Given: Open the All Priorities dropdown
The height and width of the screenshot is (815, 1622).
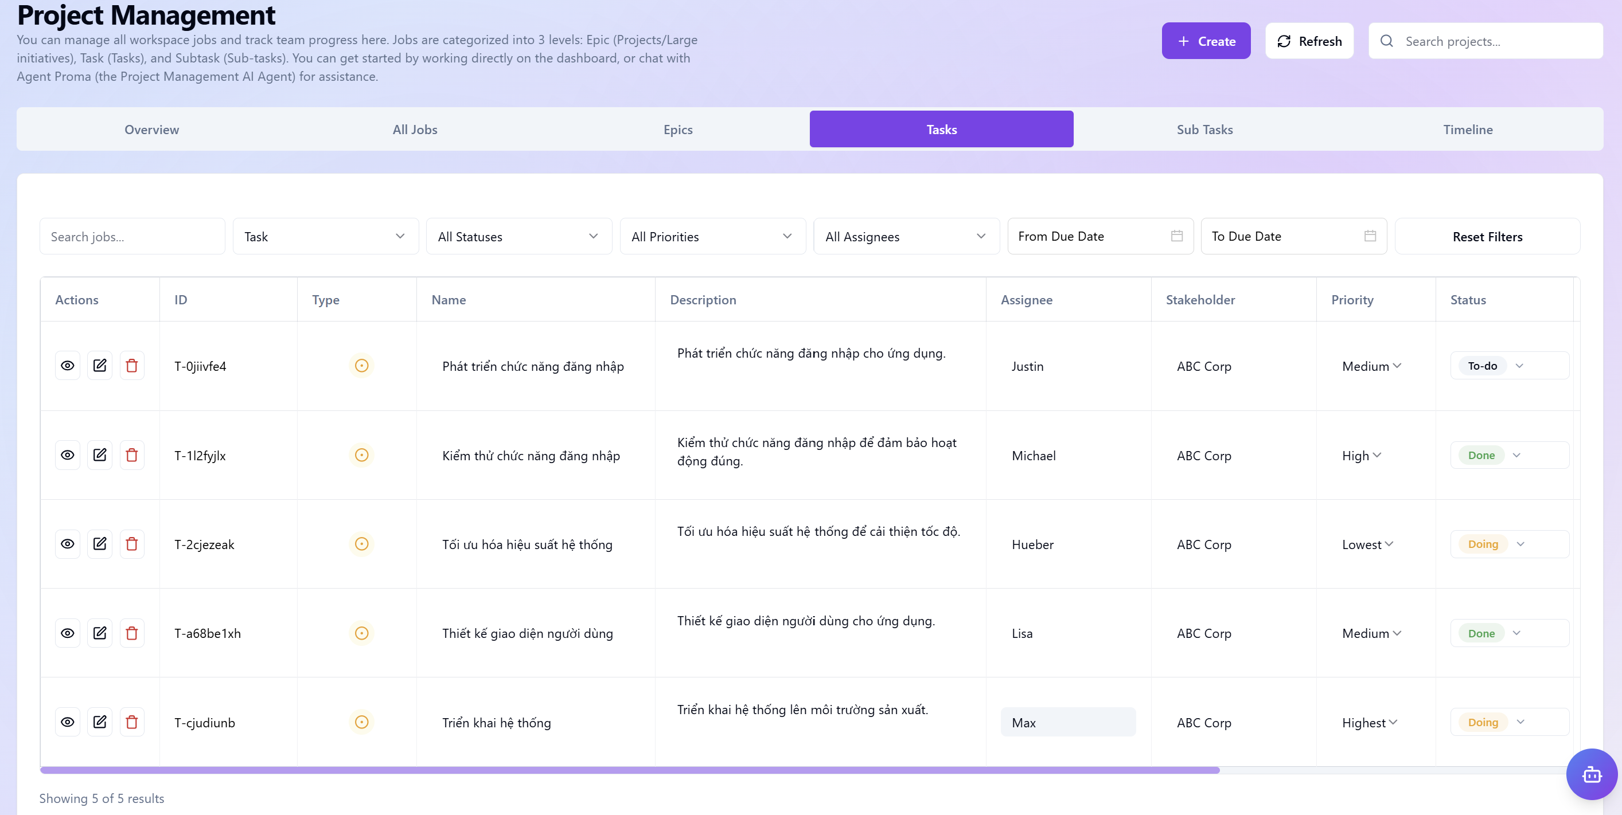Looking at the screenshot, I should (712, 236).
